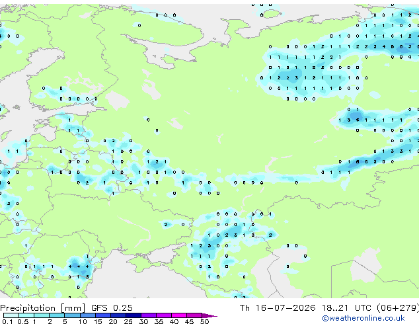Image resolution: width=419 pixels, height=324 pixels.
Task: Click the '0.1' legend scale label
Action: [8, 321]
